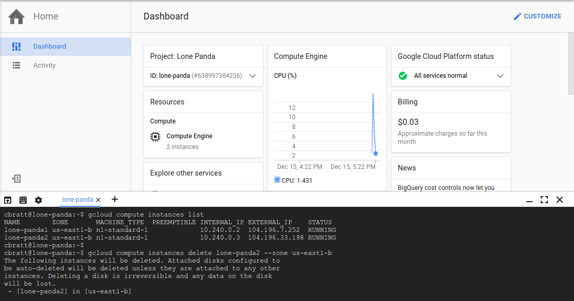Collapse the left navigation sidebar
574x301 pixels.
(16, 178)
